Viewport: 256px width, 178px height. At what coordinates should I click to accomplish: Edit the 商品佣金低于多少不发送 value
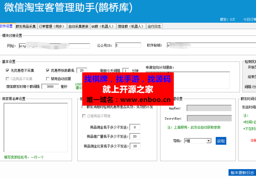[x=135, y=127]
